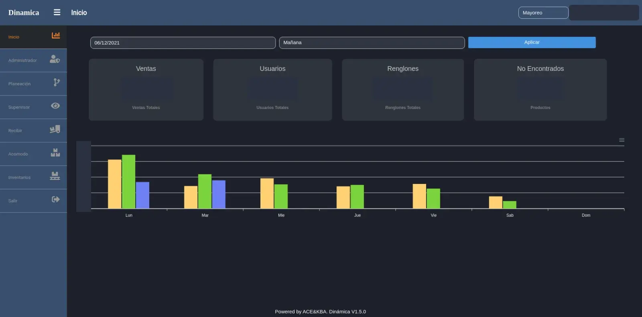
Task: Click the dark user panel beside Mayoreo
Action: [604, 13]
